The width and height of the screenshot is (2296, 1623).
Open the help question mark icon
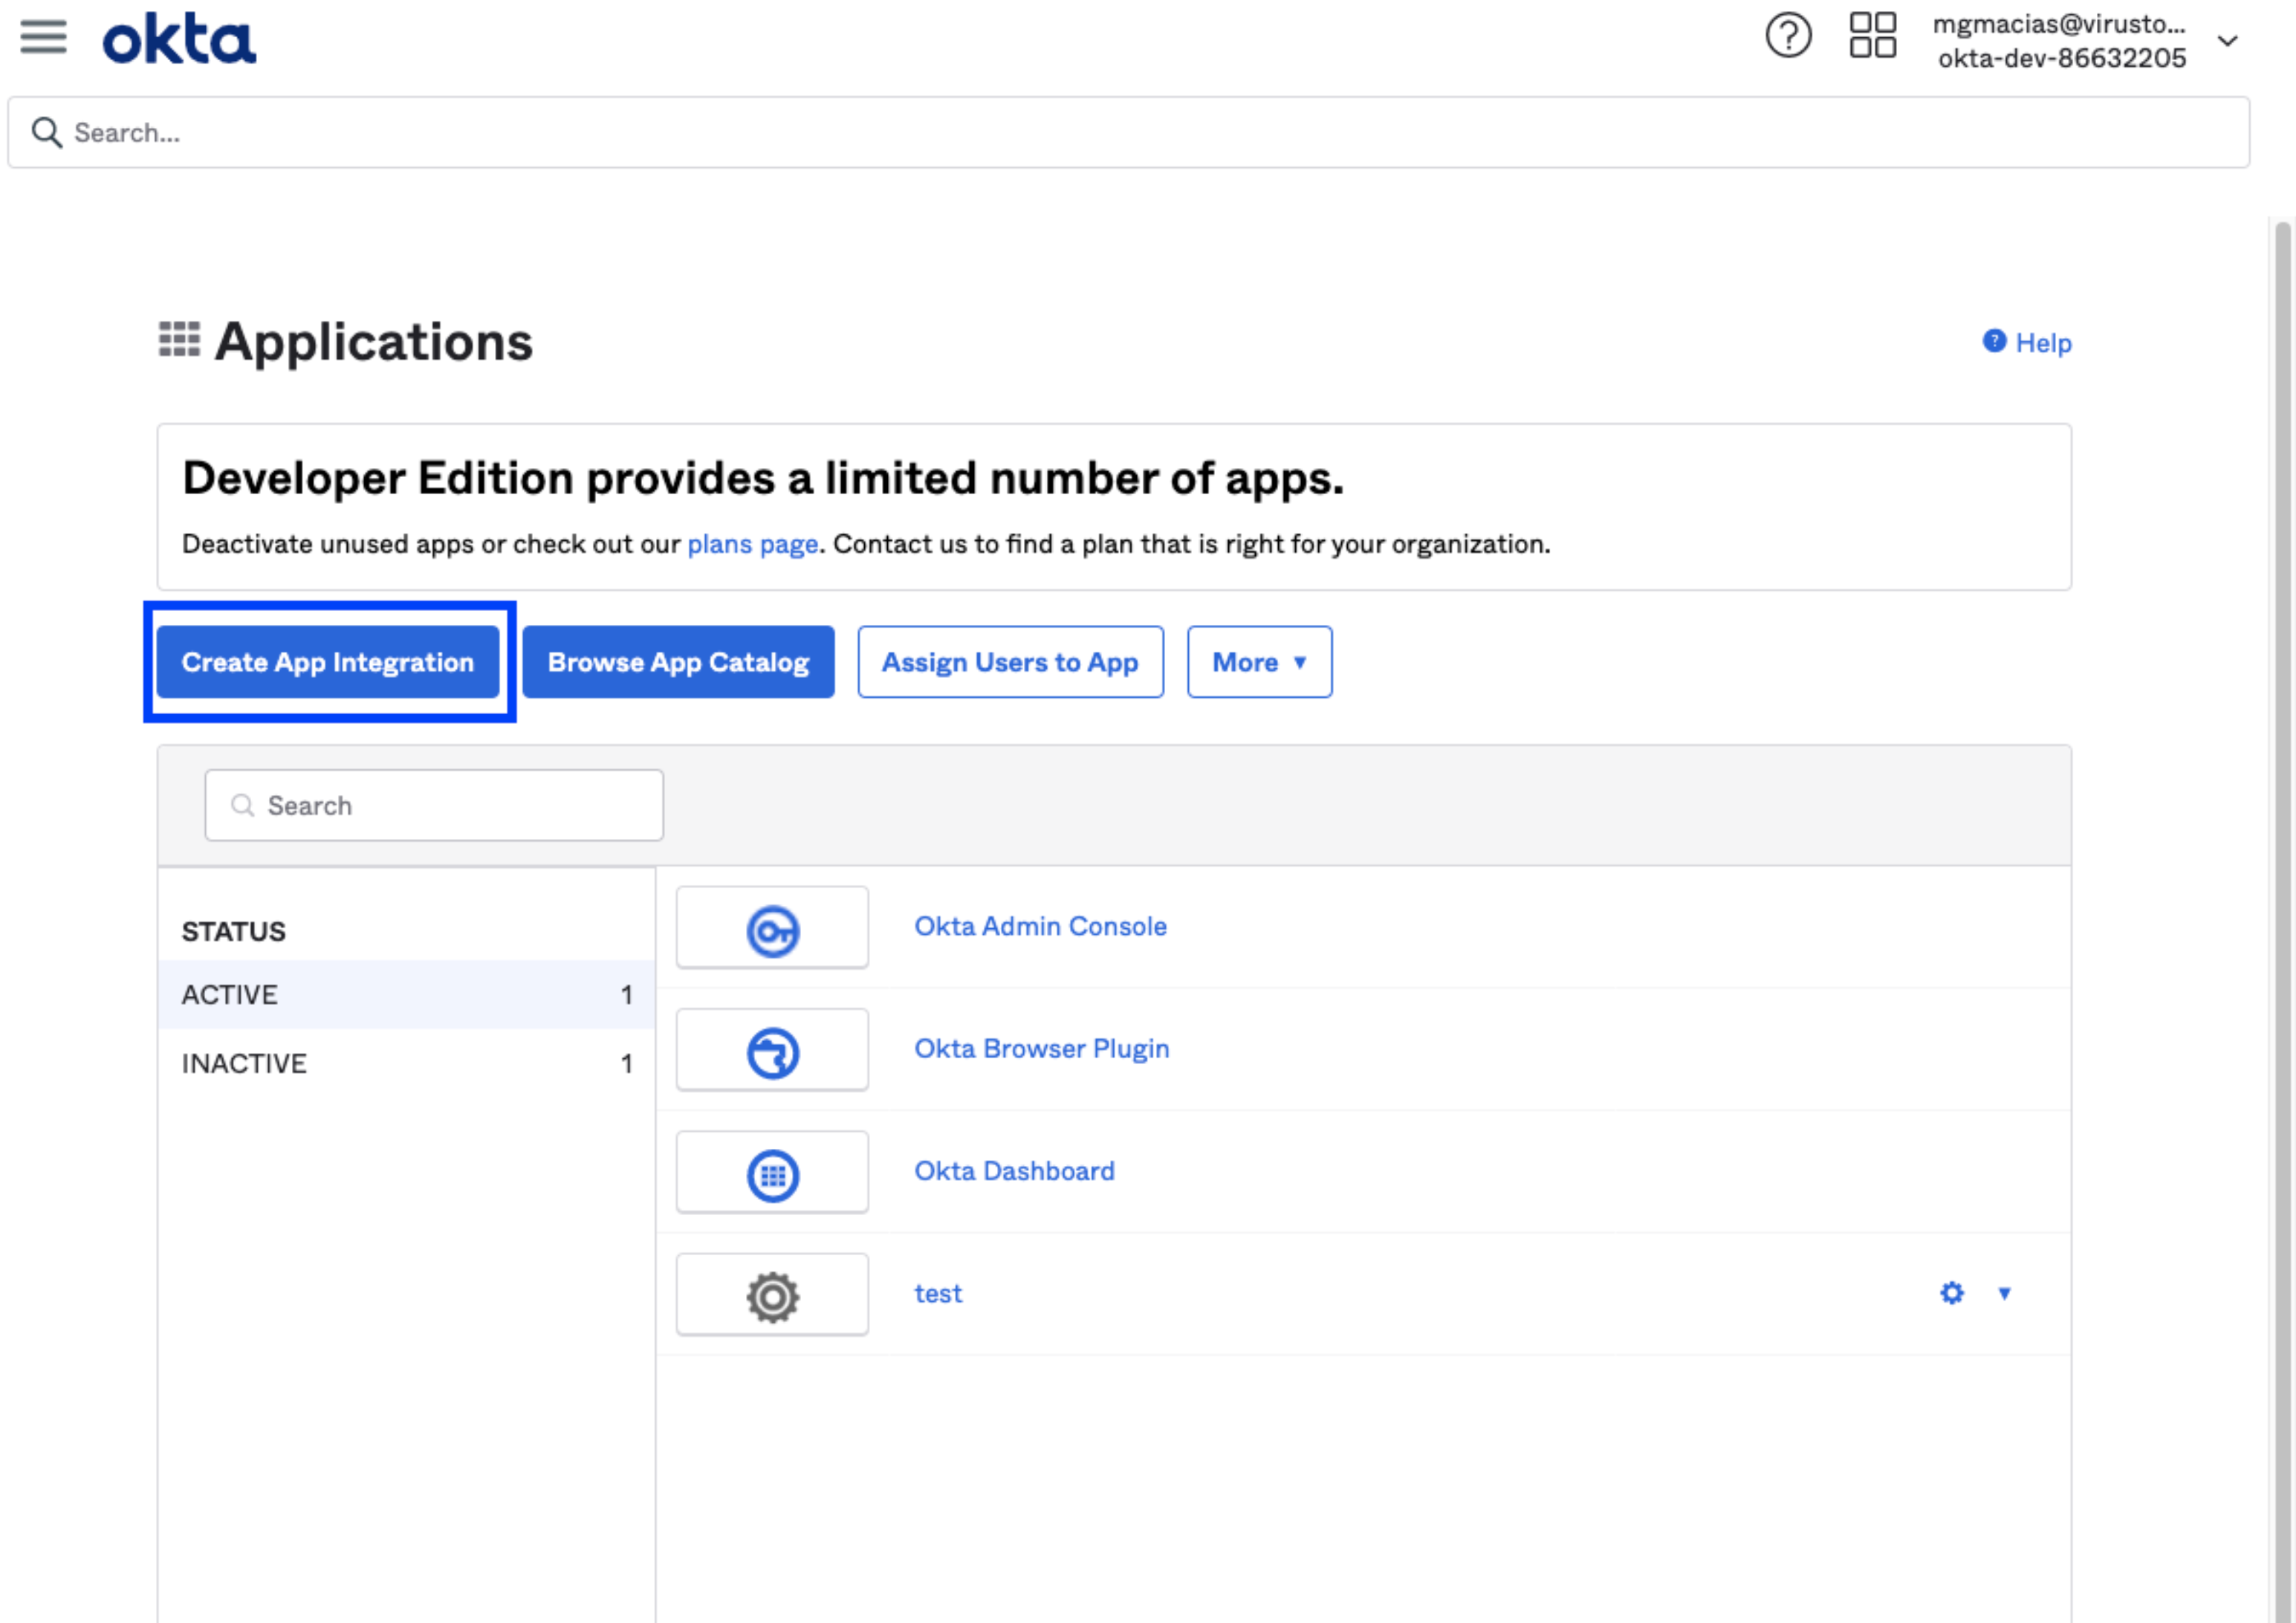[1788, 37]
